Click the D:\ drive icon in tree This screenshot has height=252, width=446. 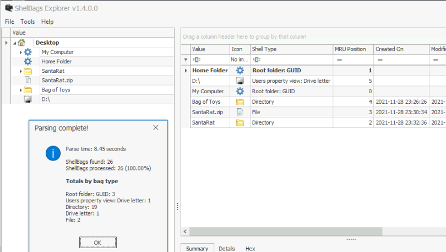(28, 99)
